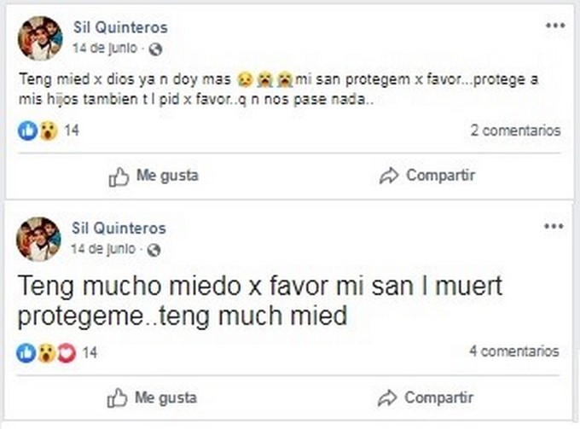Open the second post's three-dot options menu
This screenshot has height=429, width=580.
(554, 226)
